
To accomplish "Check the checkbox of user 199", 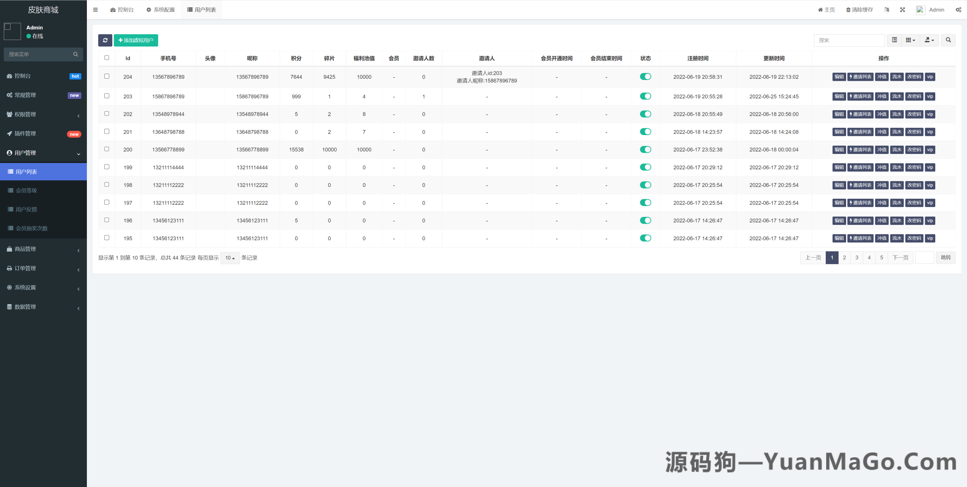I will [x=107, y=167].
